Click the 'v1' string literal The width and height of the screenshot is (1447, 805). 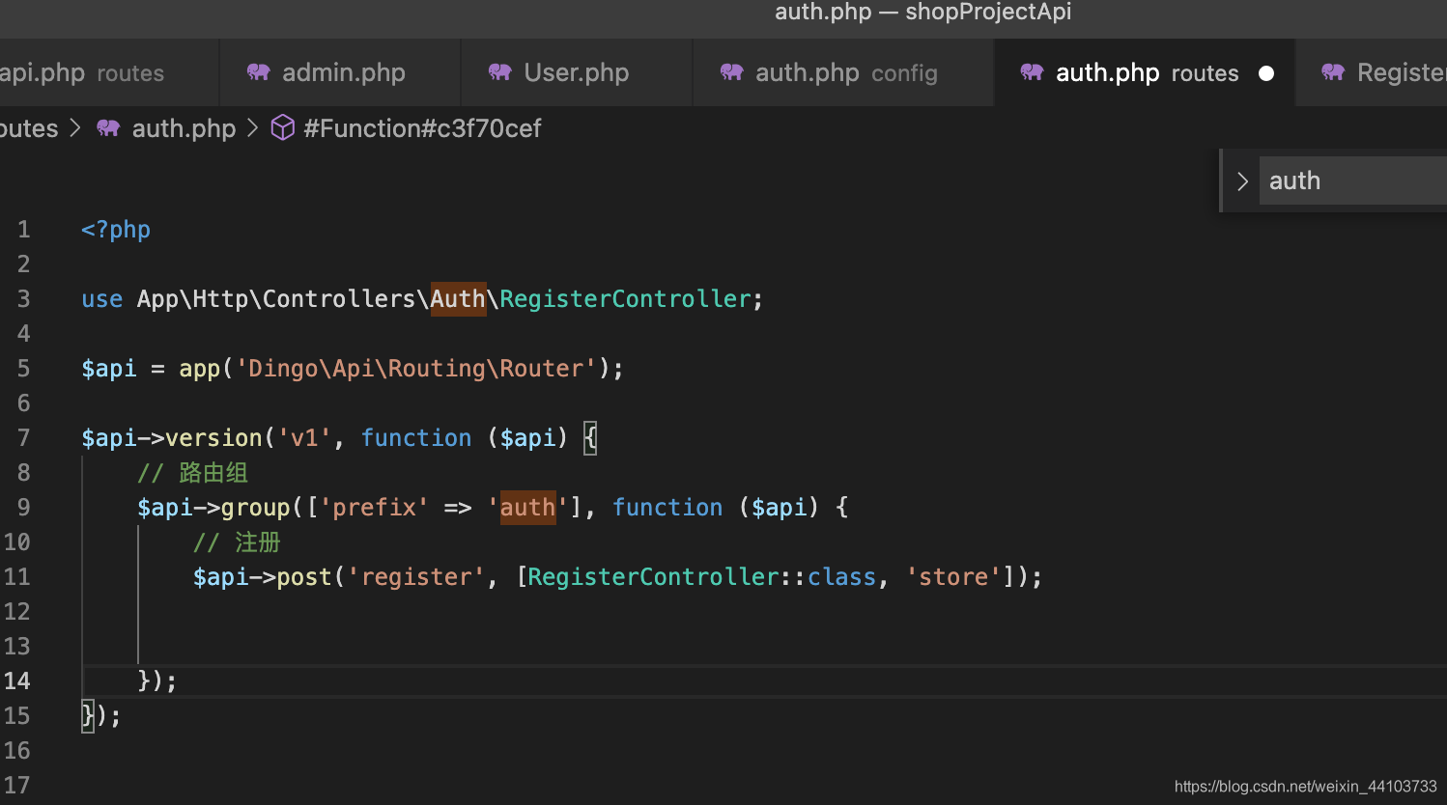tap(305, 438)
